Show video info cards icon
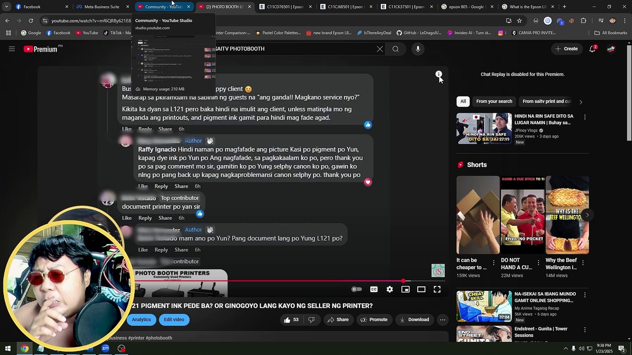The width and height of the screenshot is (632, 355). point(438,74)
